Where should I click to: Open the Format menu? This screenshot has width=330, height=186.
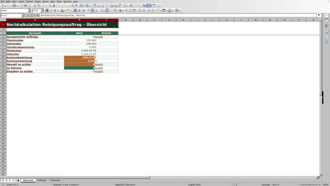pyautogui.click(x=29, y=2)
